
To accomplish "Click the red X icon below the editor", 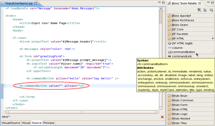I will point(162,117).
